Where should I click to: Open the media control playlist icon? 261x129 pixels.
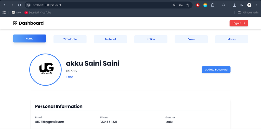(242, 5)
